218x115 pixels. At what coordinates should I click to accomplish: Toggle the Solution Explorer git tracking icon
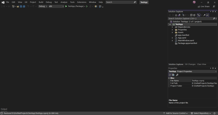[199, 15]
